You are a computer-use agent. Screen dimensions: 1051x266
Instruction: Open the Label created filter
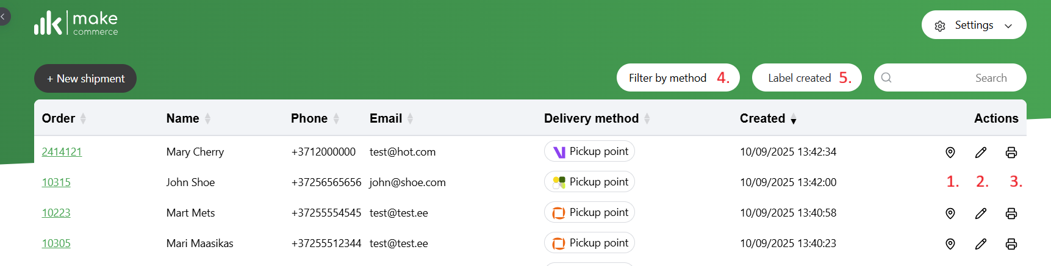(806, 77)
